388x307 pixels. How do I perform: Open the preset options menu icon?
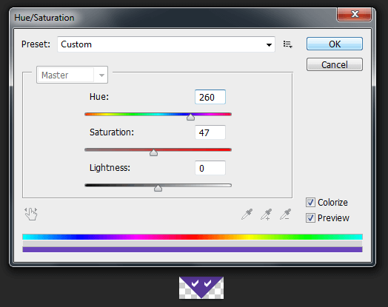(x=288, y=44)
